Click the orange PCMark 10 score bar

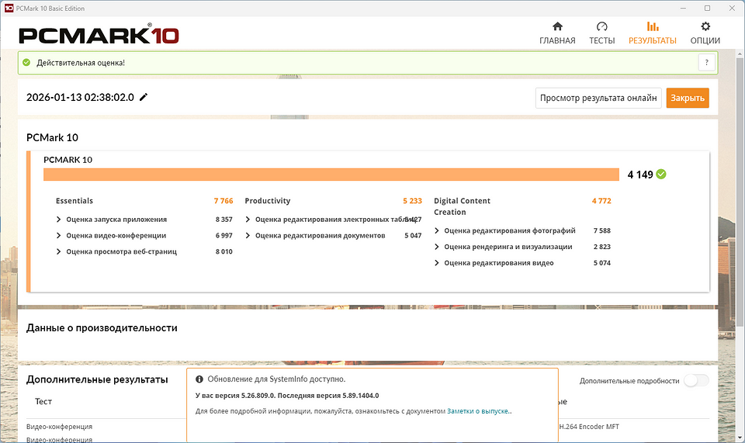tap(331, 175)
